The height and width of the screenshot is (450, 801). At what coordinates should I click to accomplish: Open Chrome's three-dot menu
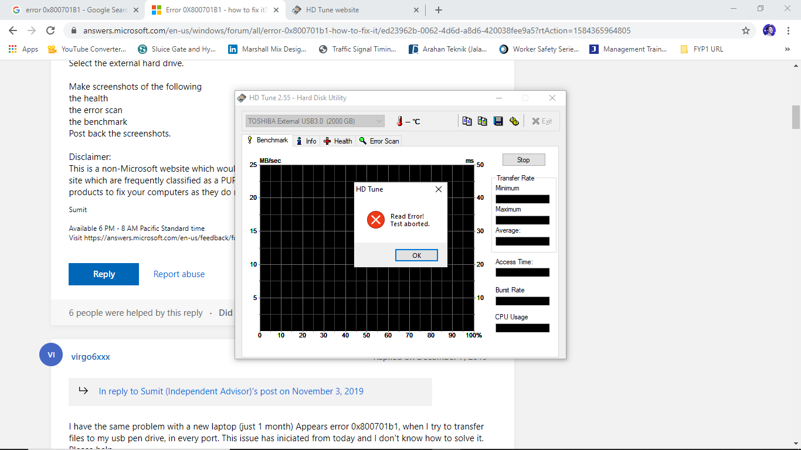788,30
